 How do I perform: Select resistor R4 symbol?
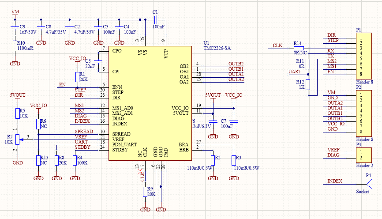(x=75, y=160)
